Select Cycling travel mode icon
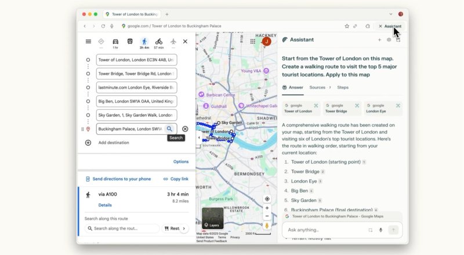Viewport: 464px width, 255px height. coord(159,42)
